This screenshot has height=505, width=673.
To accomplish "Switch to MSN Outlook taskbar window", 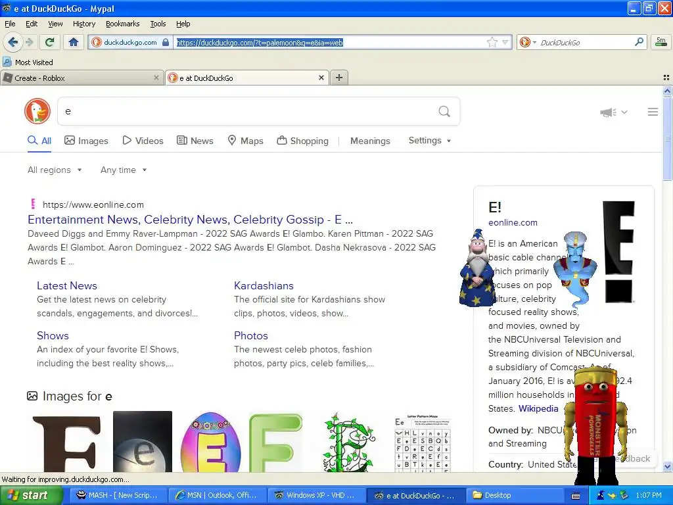I will click(216, 495).
